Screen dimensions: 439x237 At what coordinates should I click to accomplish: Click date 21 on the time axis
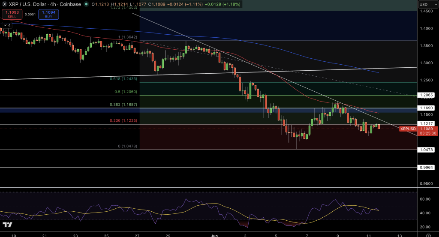coord(45,236)
